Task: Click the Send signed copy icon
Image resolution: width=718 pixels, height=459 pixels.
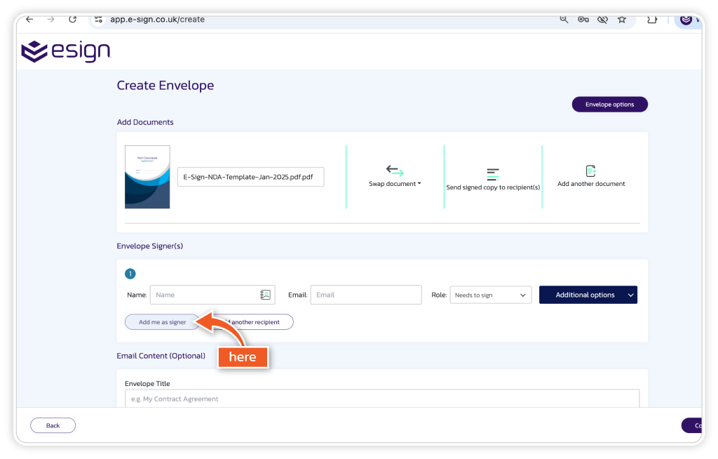Action: [493, 174]
